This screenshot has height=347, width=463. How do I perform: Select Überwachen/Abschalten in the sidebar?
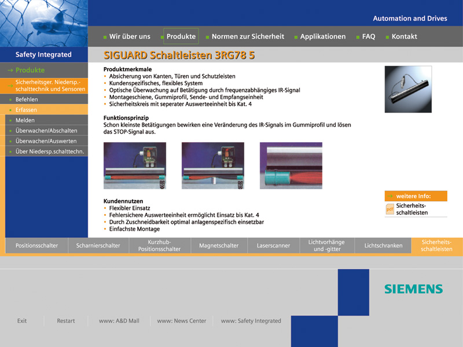(46, 131)
